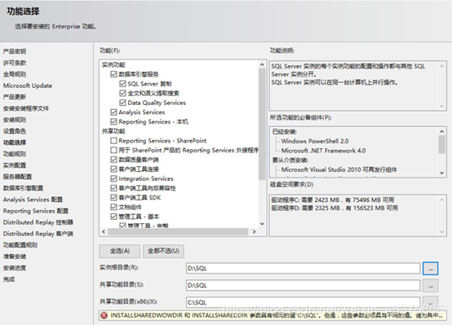Click the red error icon in the warning bar
This screenshot has width=452, height=325.
tap(104, 315)
